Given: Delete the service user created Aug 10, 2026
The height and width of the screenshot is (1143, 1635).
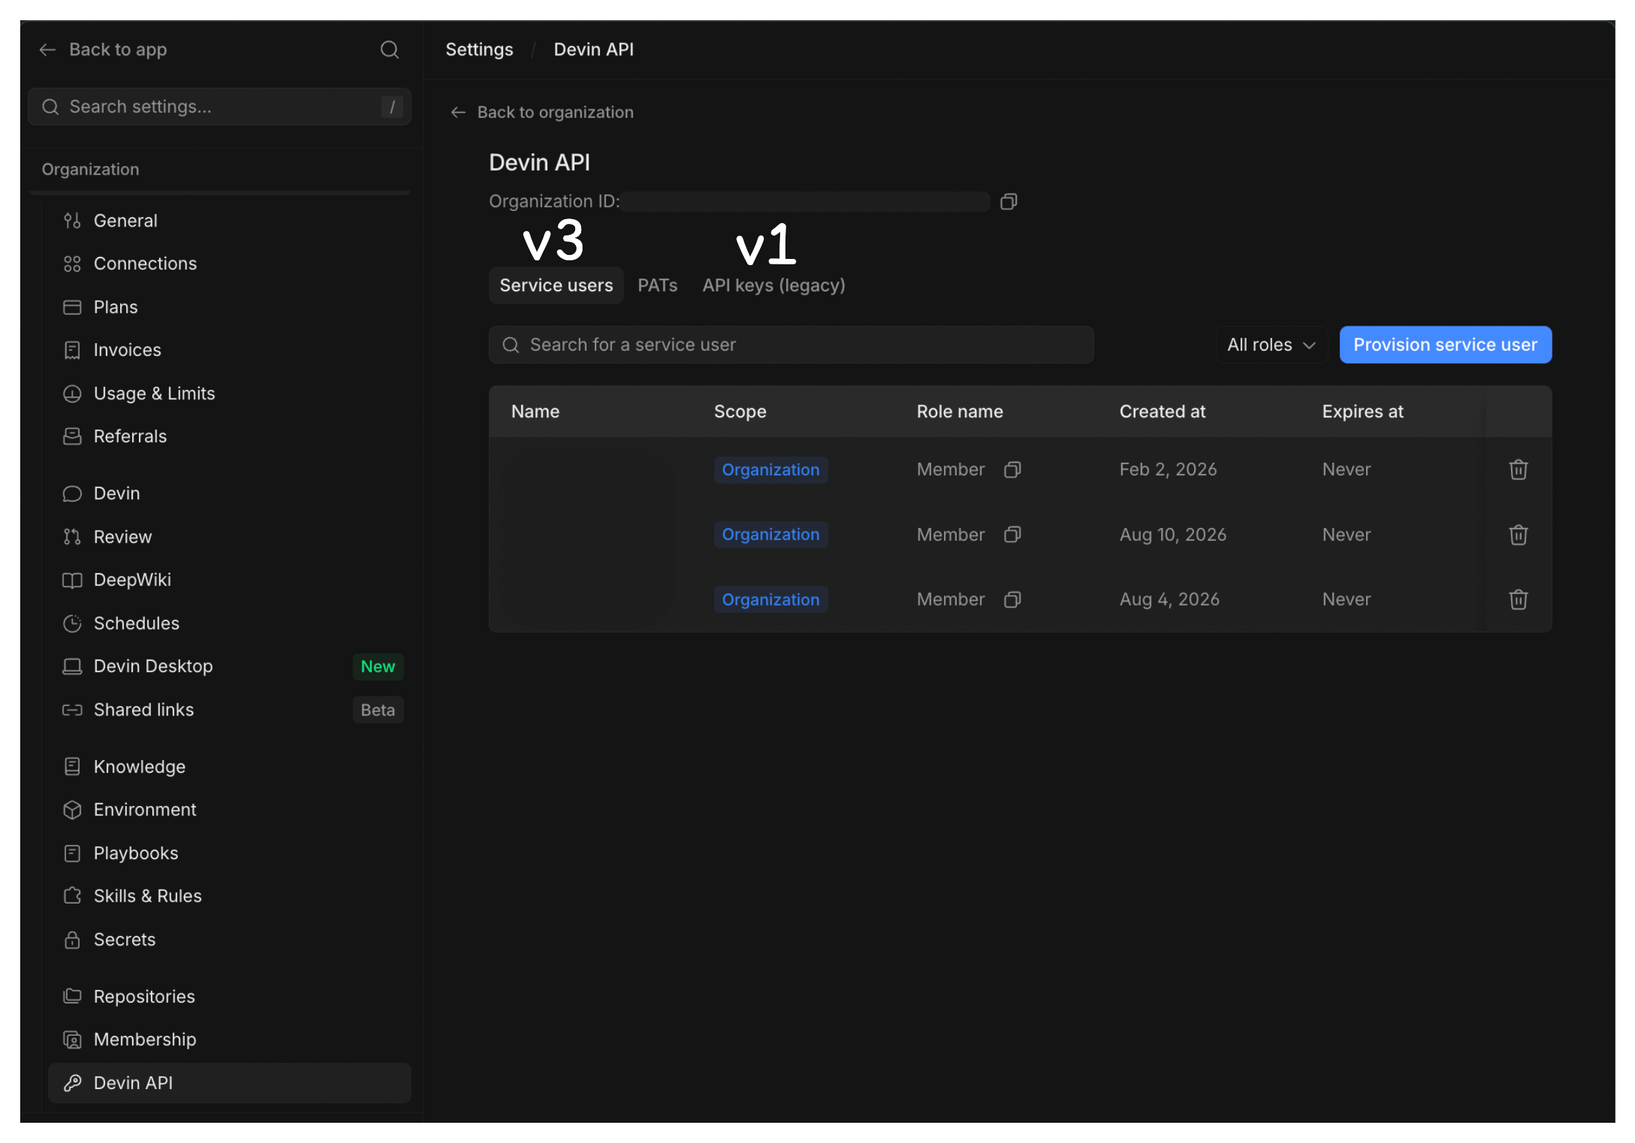Looking at the screenshot, I should point(1518,535).
